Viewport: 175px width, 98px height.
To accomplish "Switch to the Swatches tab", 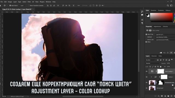I will [153, 10].
